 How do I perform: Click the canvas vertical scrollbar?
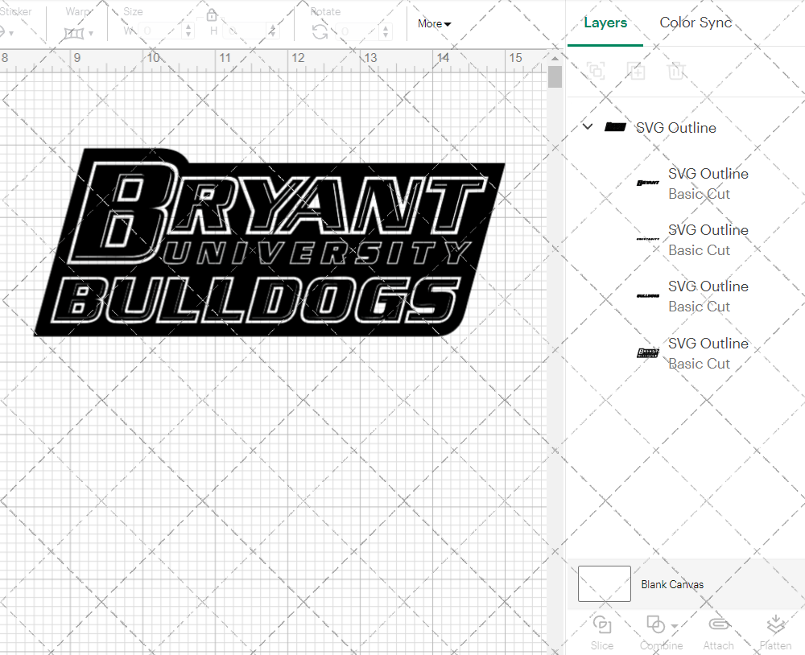click(x=554, y=75)
